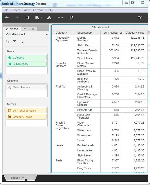Click the Refresh icon in toolbar
Viewport: 150px width, 185px height.
click(71, 17)
